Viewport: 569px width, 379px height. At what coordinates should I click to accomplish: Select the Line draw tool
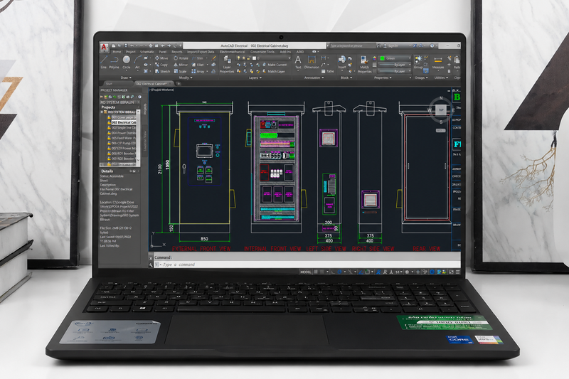click(104, 62)
